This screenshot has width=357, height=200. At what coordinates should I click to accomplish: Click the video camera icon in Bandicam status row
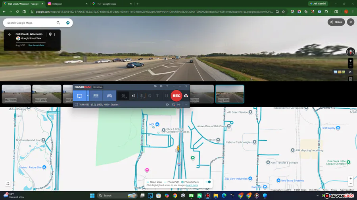point(167,104)
